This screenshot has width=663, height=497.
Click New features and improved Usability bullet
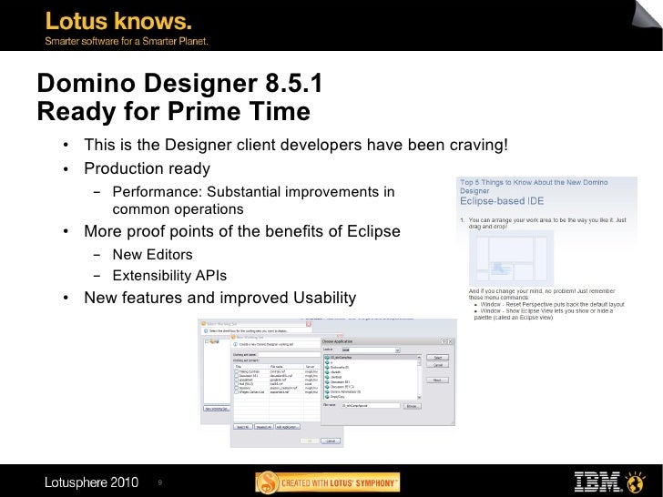(219, 298)
